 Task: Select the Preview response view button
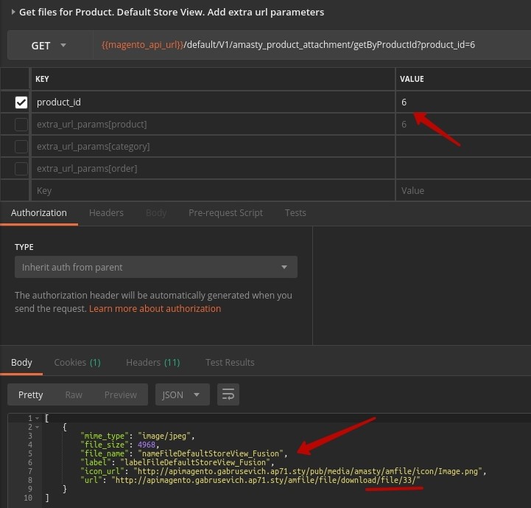point(120,394)
